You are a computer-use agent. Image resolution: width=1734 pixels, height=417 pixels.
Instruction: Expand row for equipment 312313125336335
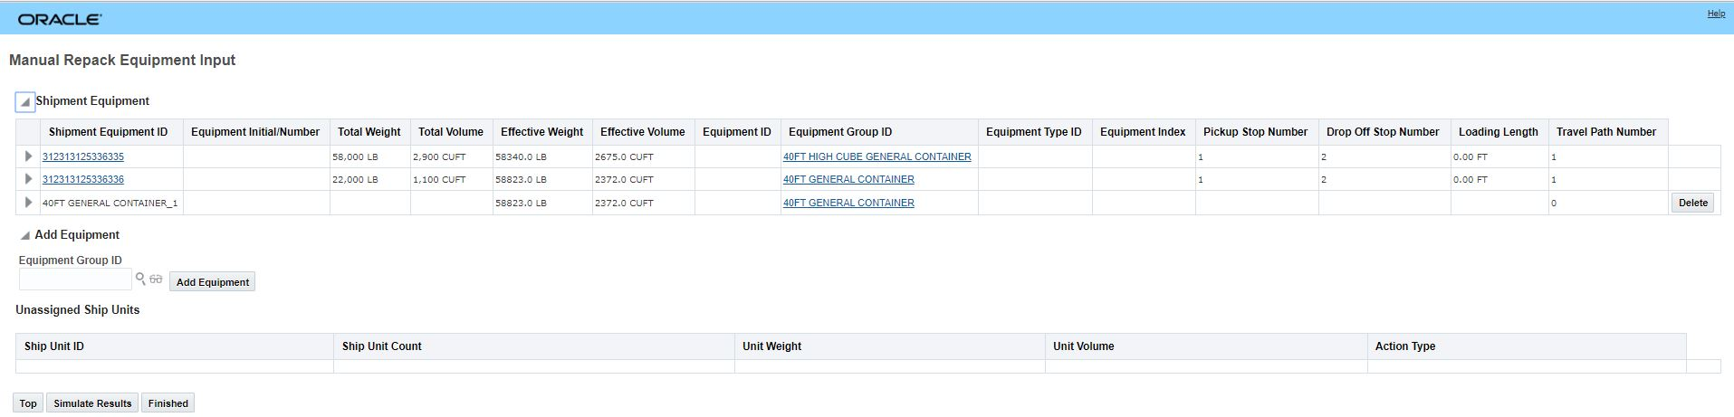[x=29, y=156]
